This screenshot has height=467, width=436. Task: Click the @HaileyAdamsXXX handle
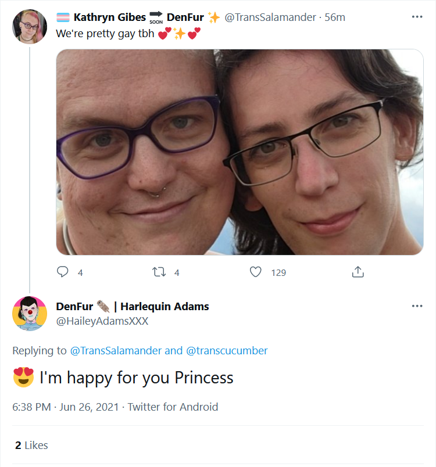pos(102,321)
